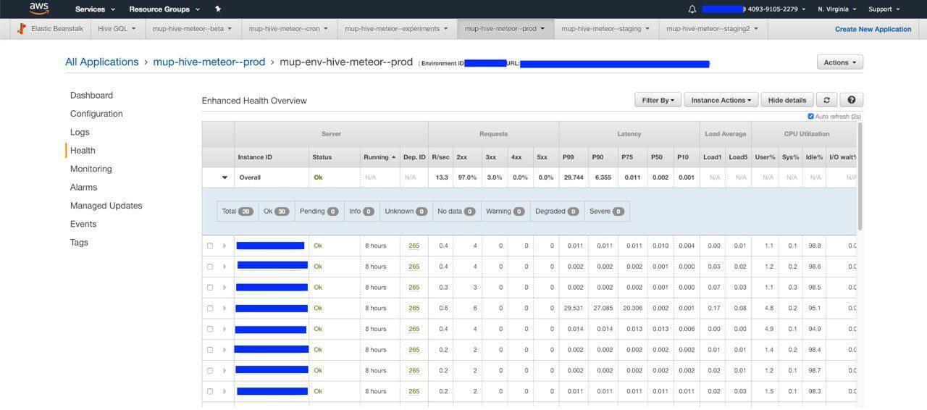Click Hide details button

click(787, 100)
